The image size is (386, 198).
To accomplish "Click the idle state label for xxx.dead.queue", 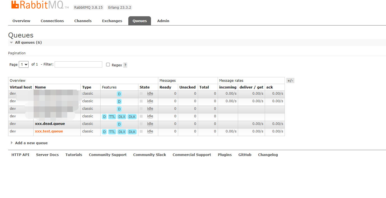I will pyautogui.click(x=150, y=124).
